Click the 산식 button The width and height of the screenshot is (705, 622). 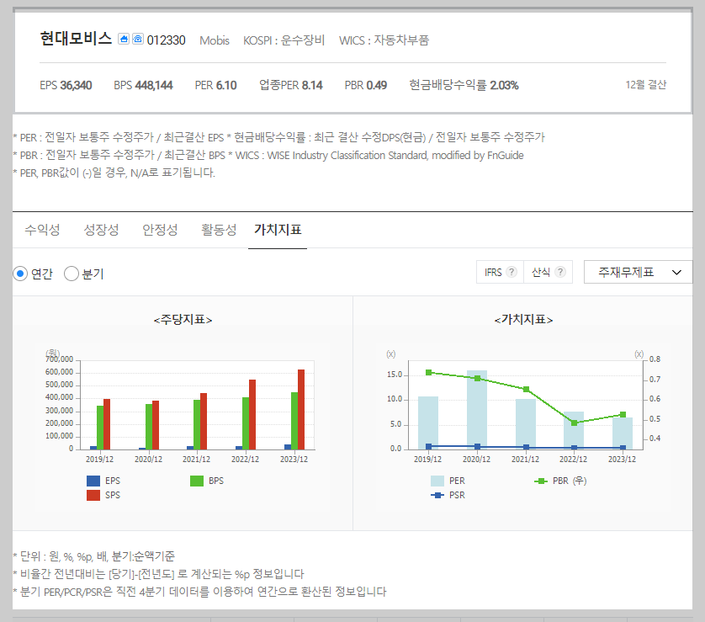point(548,272)
